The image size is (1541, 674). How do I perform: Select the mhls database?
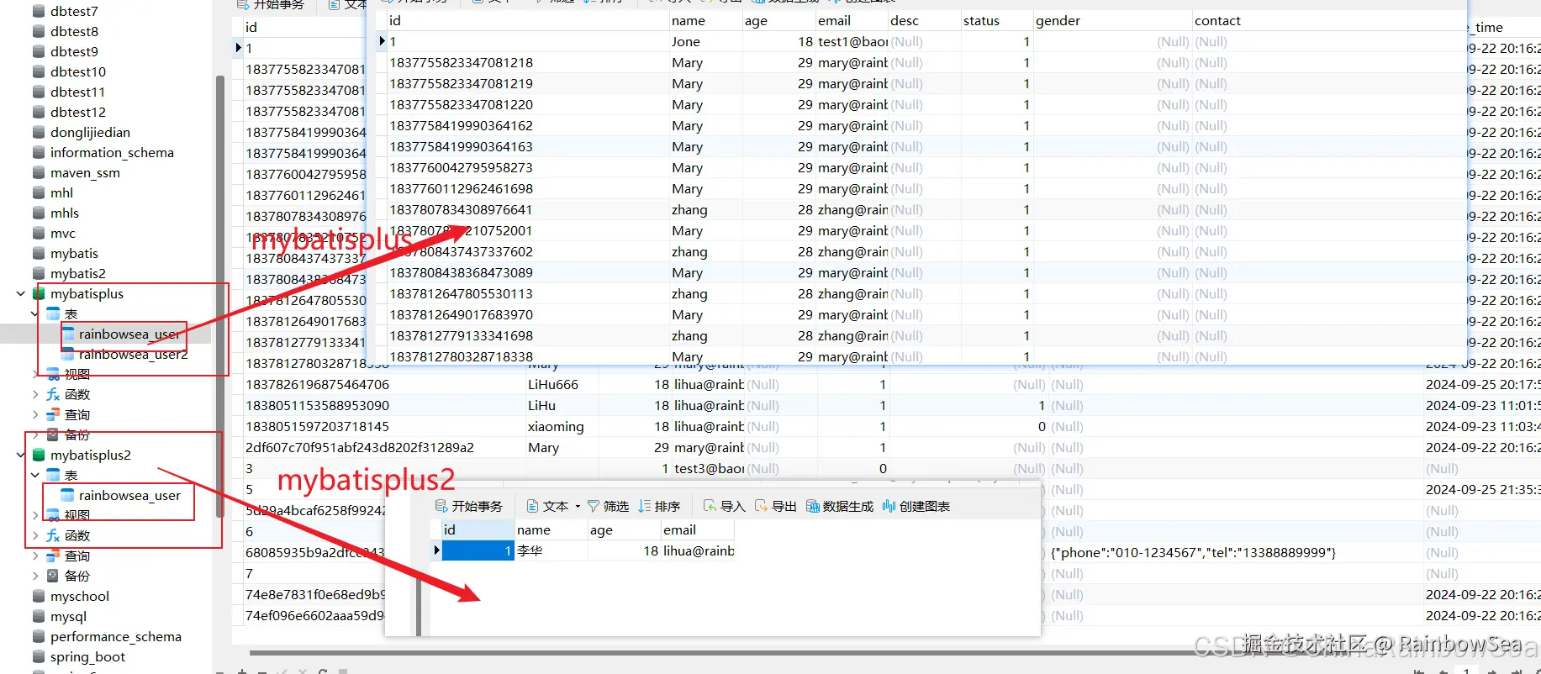65,213
